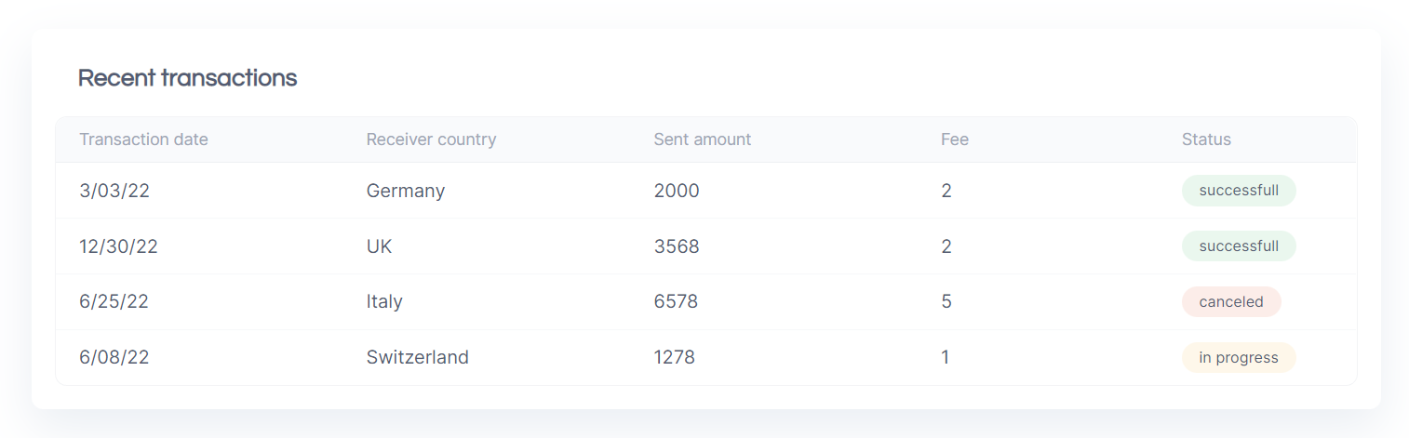The width and height of the screenshot is (1409, 438).
Task: Select the successfull badge for Germany
Action: (x=1239, y=191)
